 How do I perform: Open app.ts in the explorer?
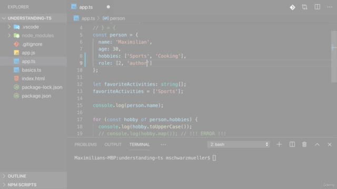(x=33, y=61)
